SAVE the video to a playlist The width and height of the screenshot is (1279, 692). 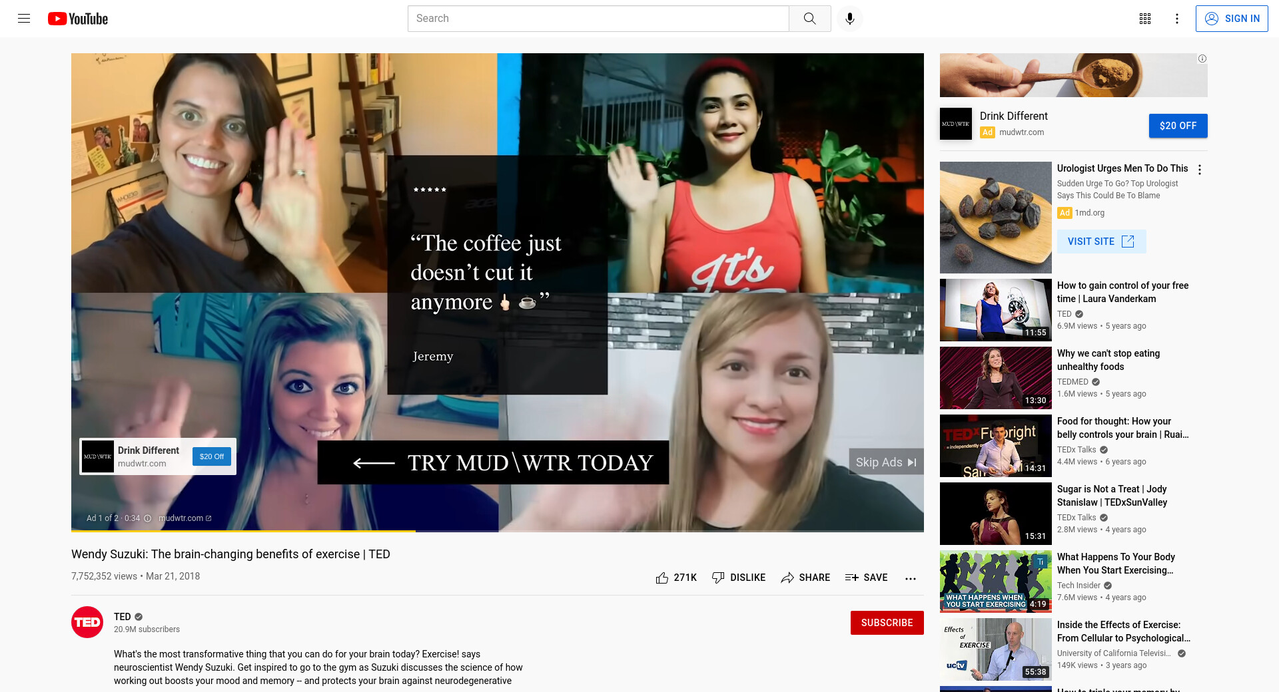(x=866, y=578)
